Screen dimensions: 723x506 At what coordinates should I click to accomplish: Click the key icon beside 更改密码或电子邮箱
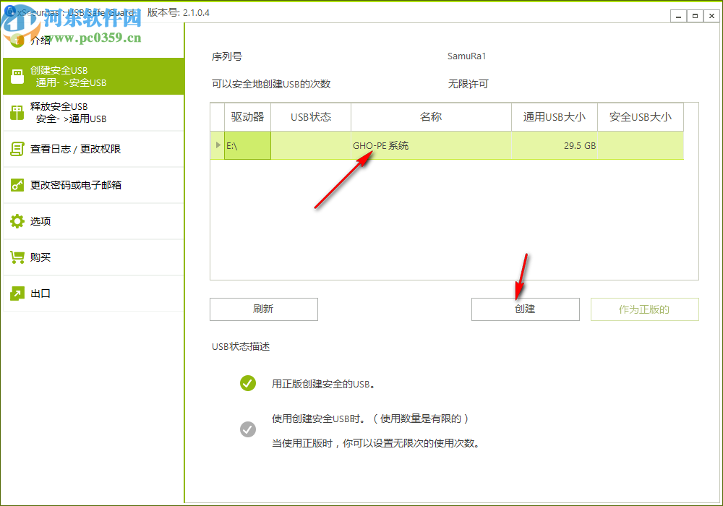(x=15, y=185)
